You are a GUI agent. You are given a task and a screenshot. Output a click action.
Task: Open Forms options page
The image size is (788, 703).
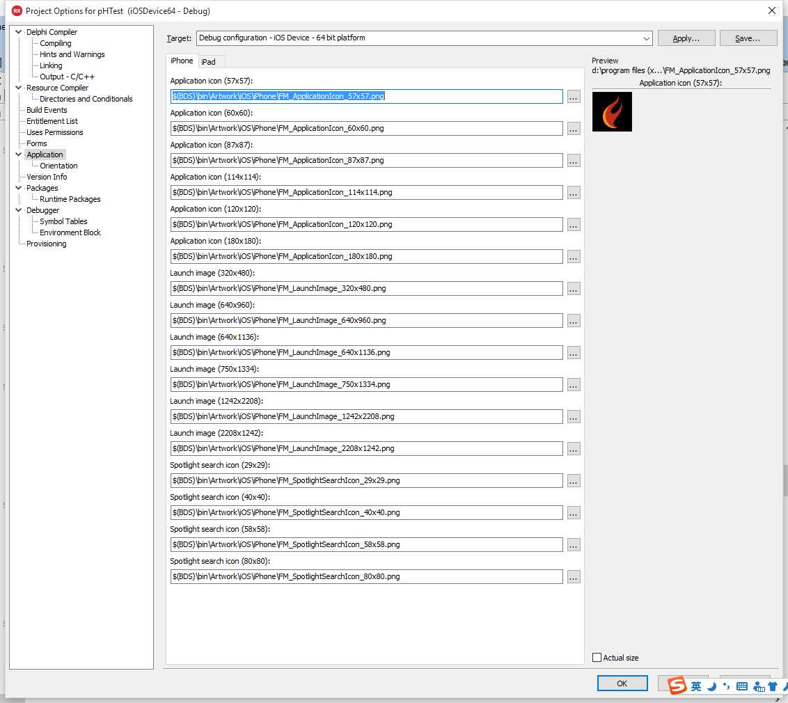[37, 143]
